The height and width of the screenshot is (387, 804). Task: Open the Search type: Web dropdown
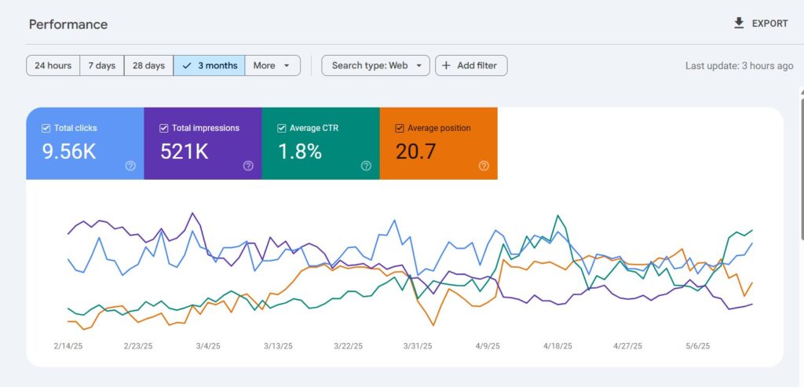coord(375,66)
